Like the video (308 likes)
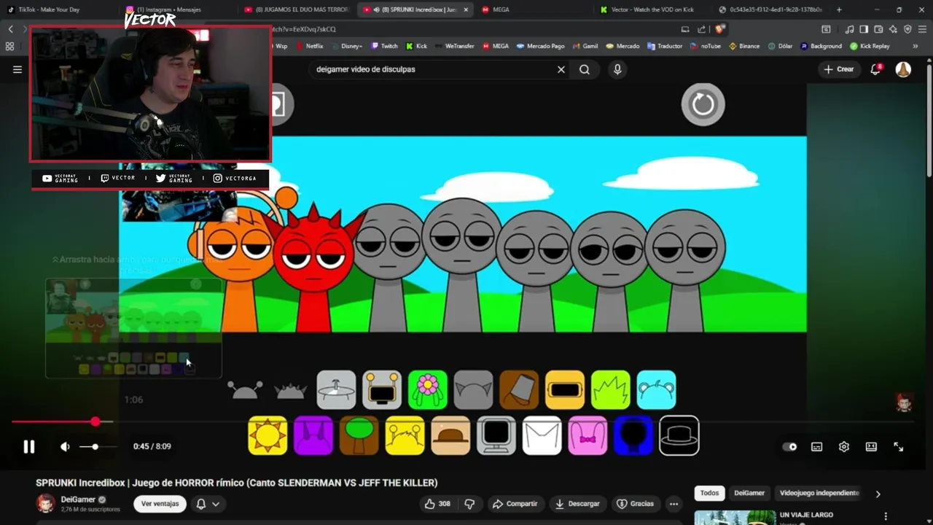 coord(437,504)
